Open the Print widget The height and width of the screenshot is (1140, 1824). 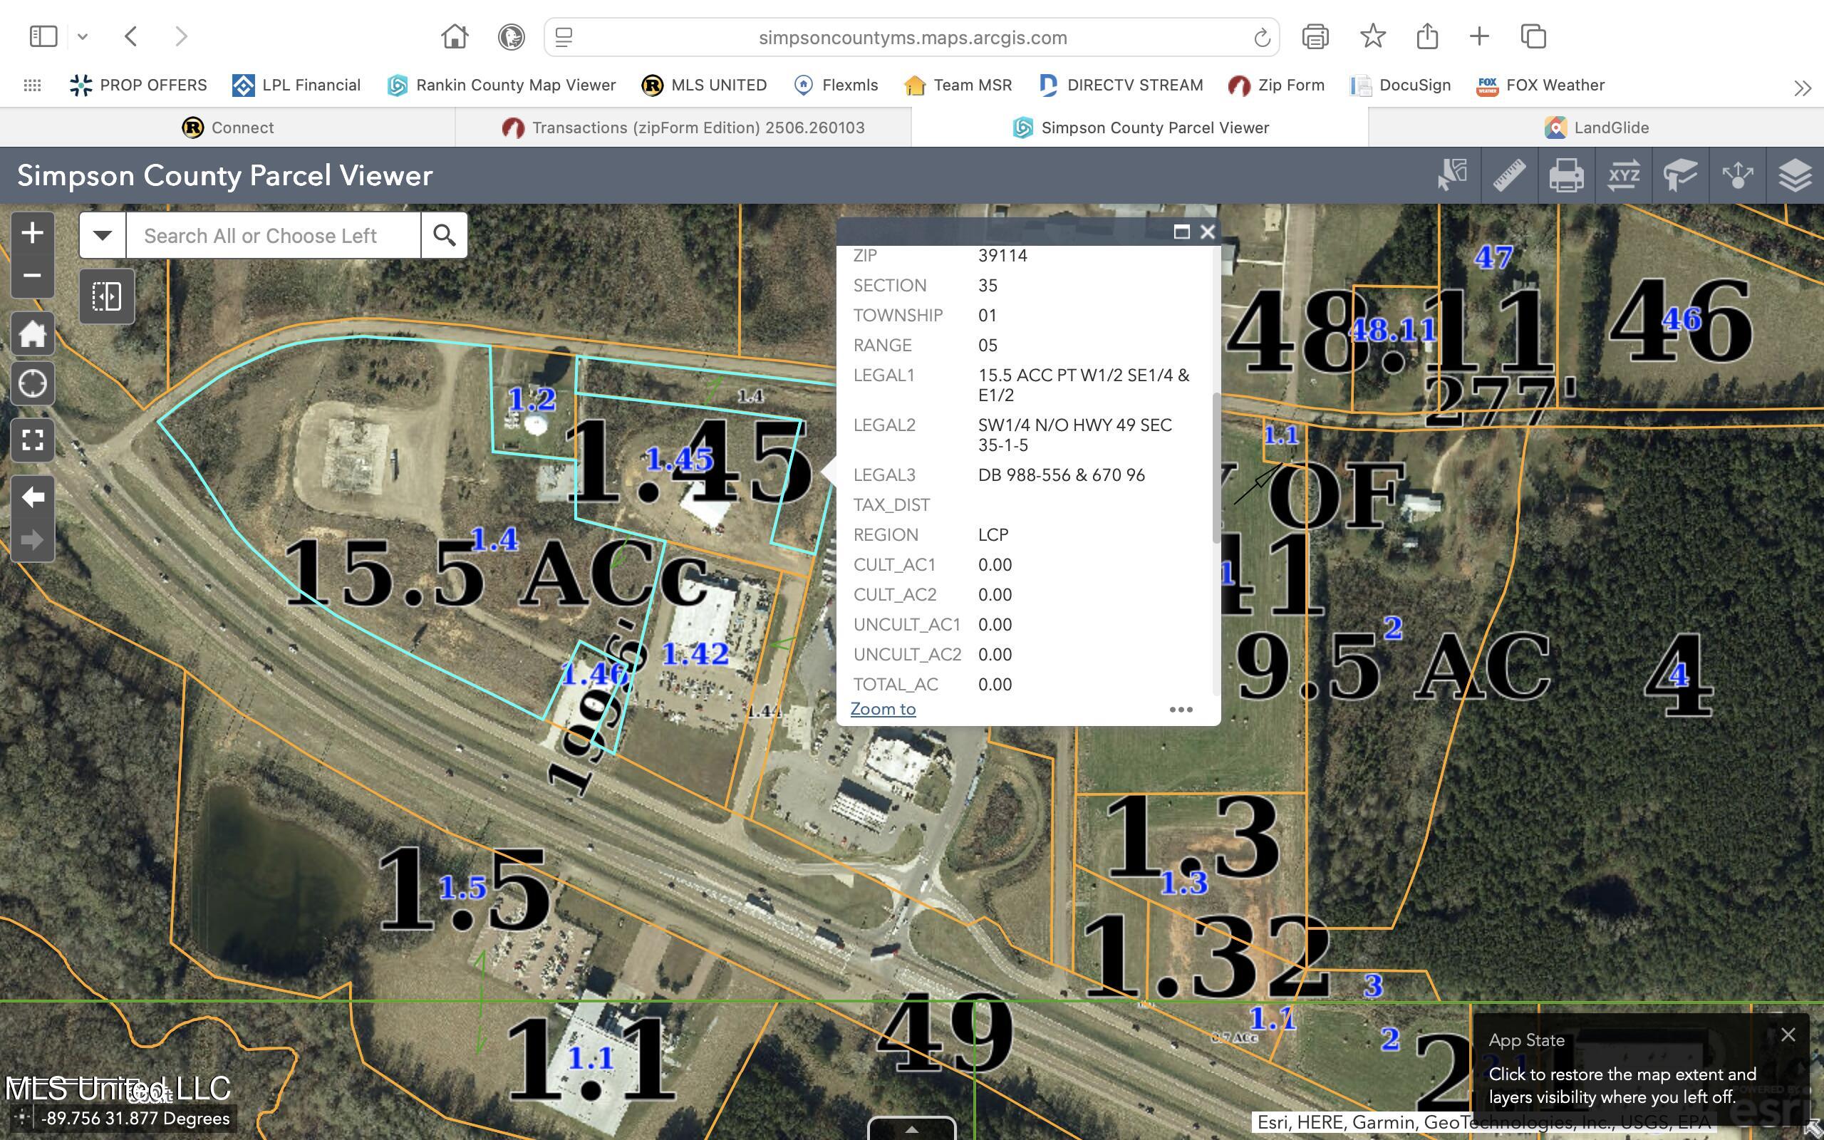[1566, 176]
